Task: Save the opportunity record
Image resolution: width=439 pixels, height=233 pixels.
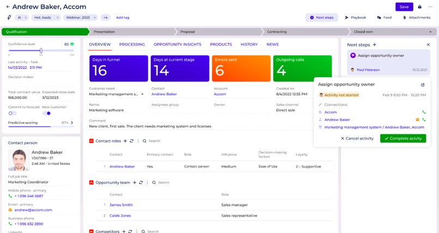Action: click(x=404, y=7)
